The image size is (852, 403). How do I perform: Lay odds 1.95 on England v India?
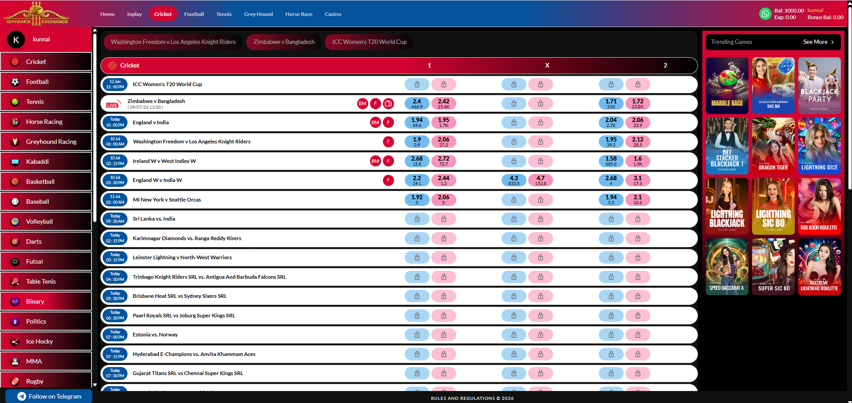pos(444,122)
